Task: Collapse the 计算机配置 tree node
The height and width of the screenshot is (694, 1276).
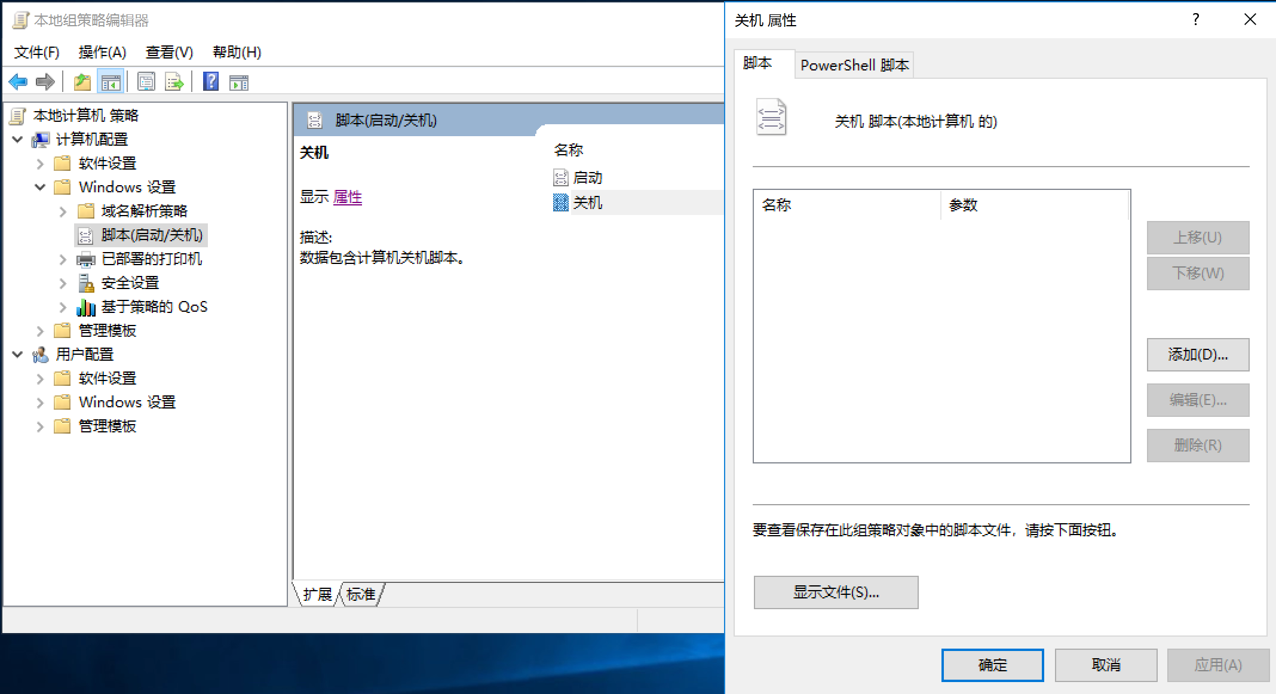Action: (18, 140)
